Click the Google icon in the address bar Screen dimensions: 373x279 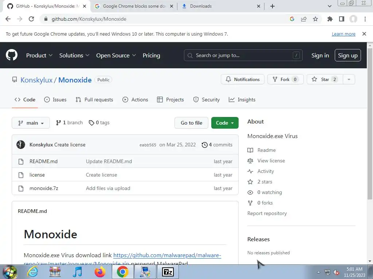(292, 19)
